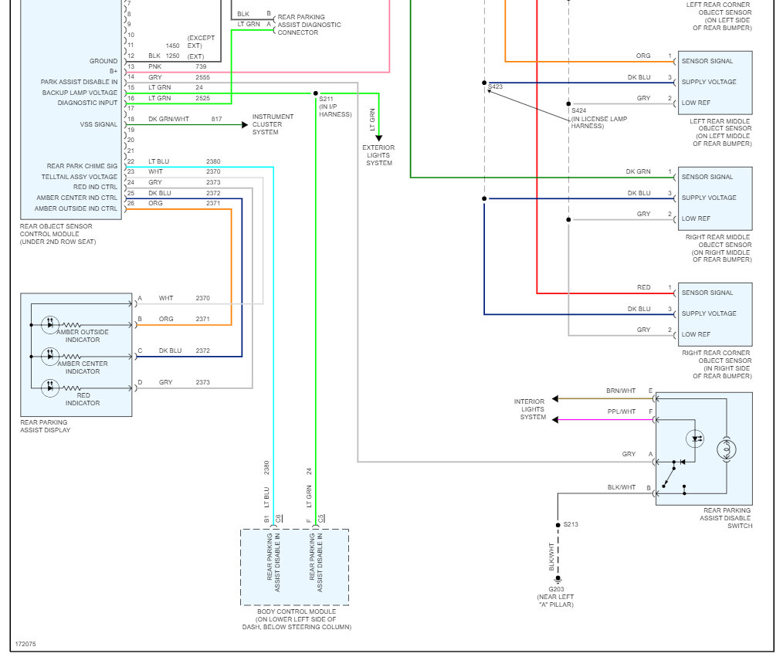Select the Rear Parking Assist Diagnostic Connector label
783x657 pixels.
(x=309, y=25)
